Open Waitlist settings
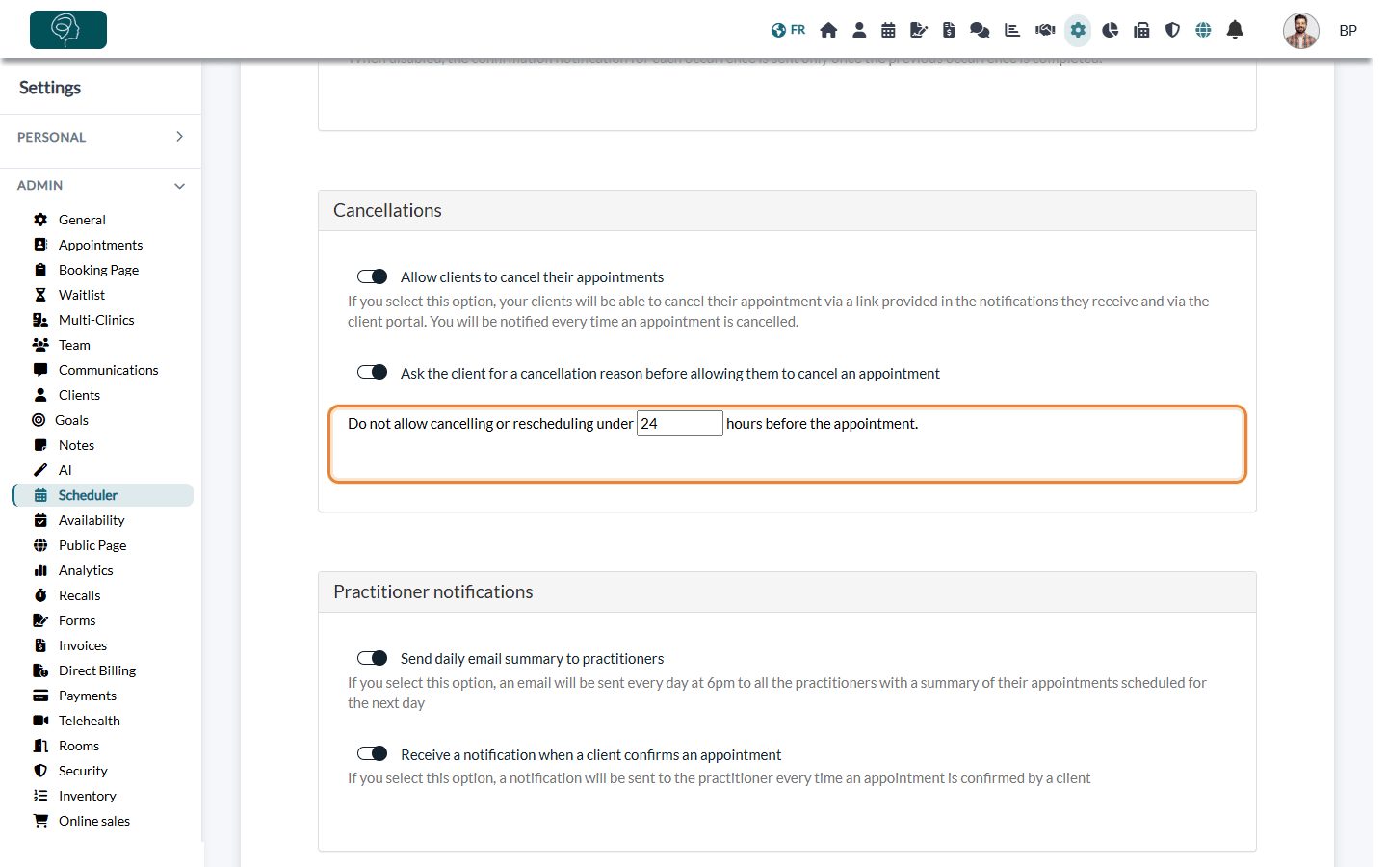 point(82,295)
